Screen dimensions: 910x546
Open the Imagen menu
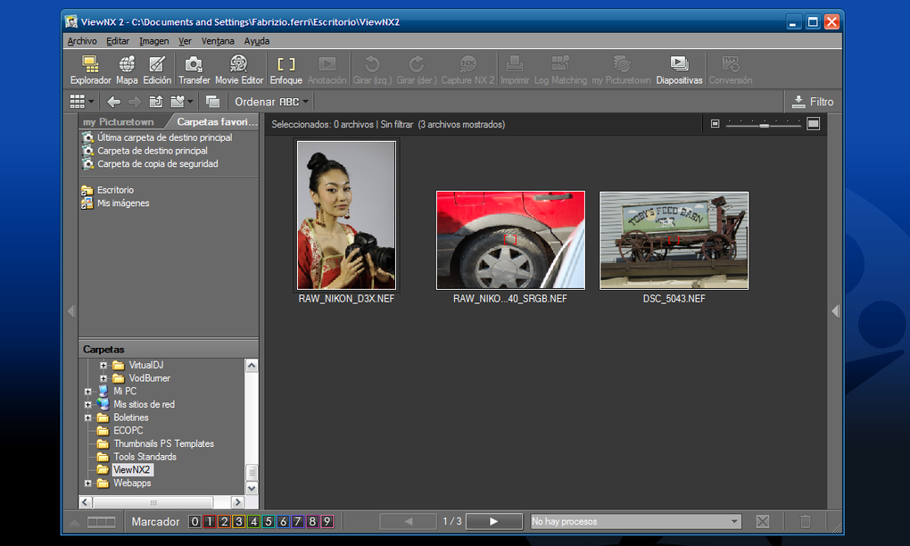pos(153,41)
